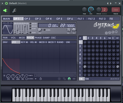This screenshot has width=123, height=103.
Task: Select RM matrix mode
Action: (x=88, y=79)
